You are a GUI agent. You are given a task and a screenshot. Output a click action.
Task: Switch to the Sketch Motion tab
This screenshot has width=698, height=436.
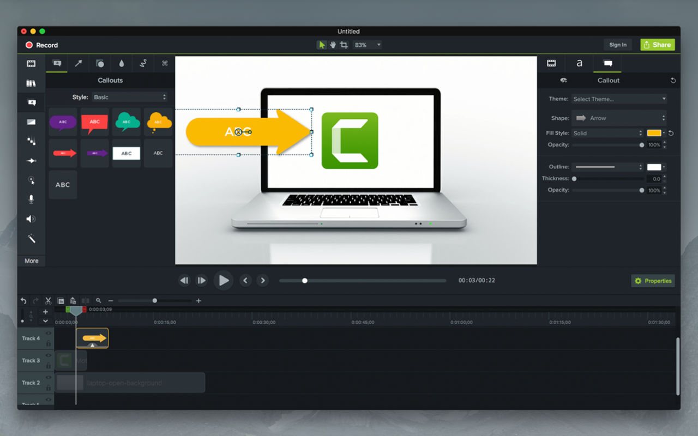(143, 63)
